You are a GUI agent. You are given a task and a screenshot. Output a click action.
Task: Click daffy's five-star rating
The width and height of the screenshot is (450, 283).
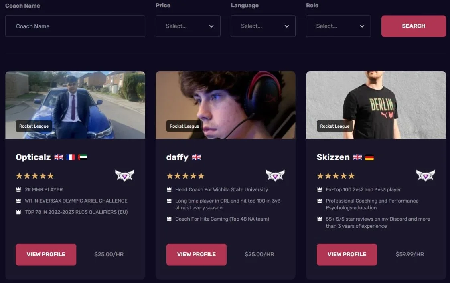(185, 176)
